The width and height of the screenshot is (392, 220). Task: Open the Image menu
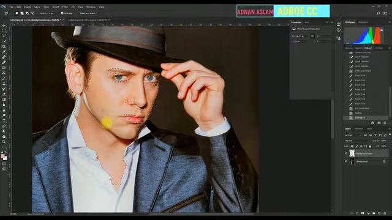click(x=28, y=7)
